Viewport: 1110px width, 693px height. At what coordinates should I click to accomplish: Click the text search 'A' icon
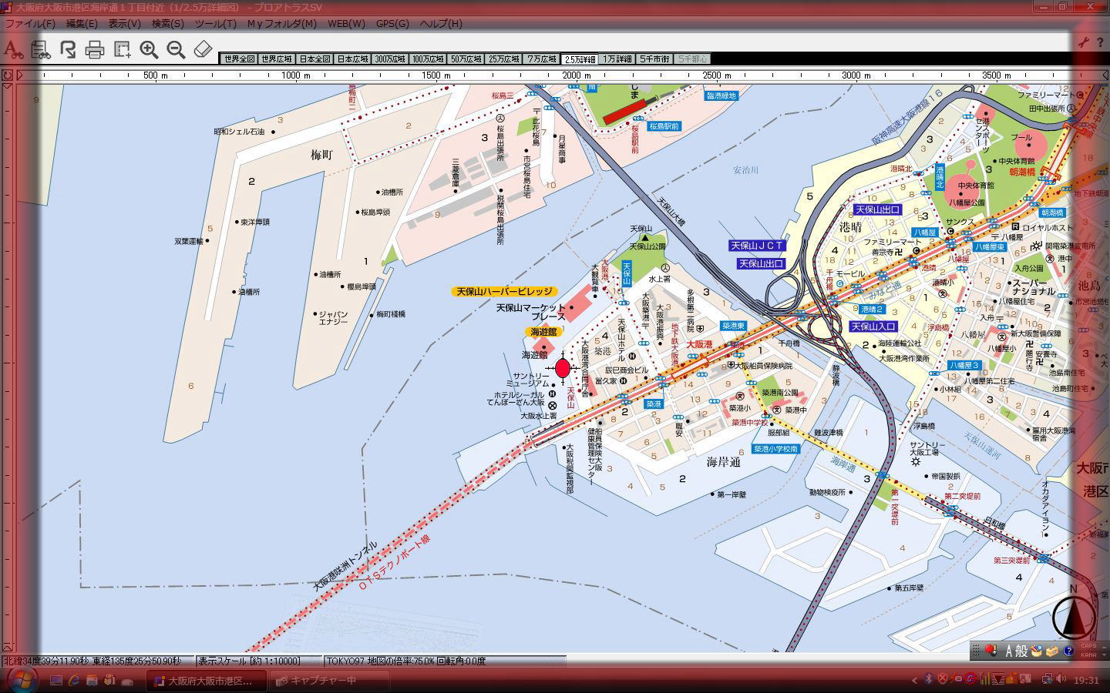(x=12, y=50)
